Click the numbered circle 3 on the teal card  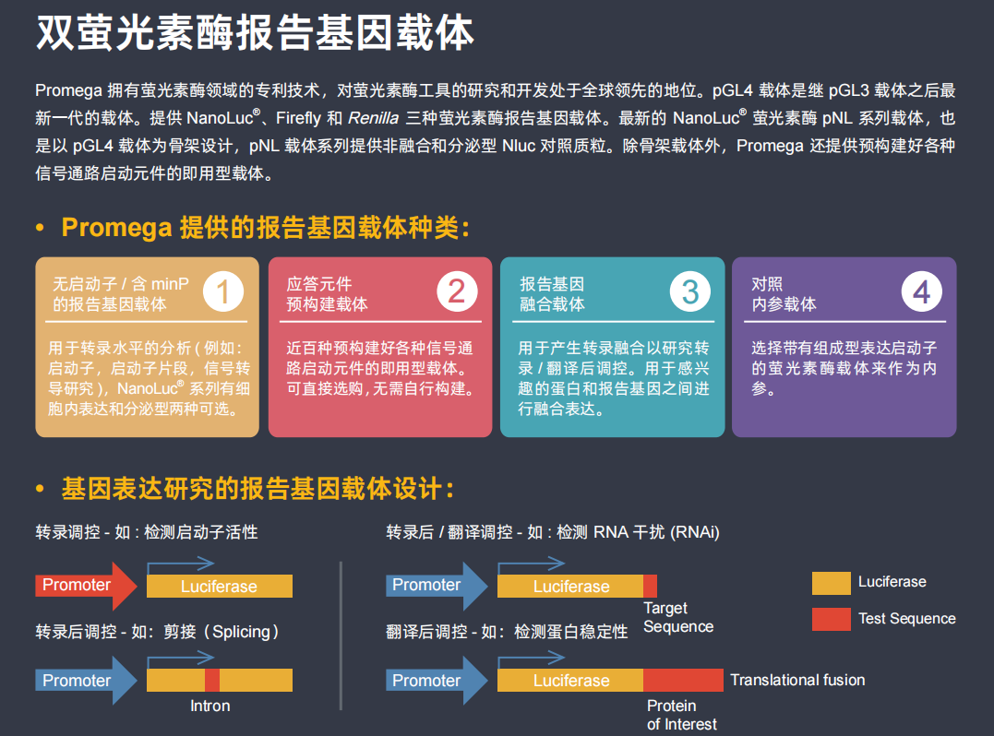point(690,291)
